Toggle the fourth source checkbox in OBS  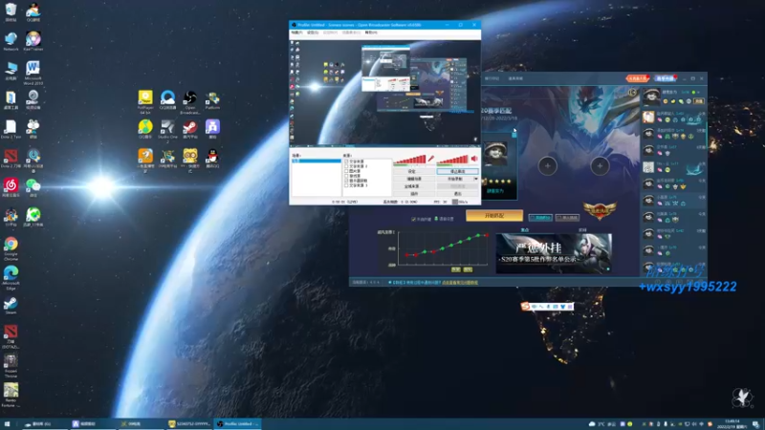tap(346, 176)
